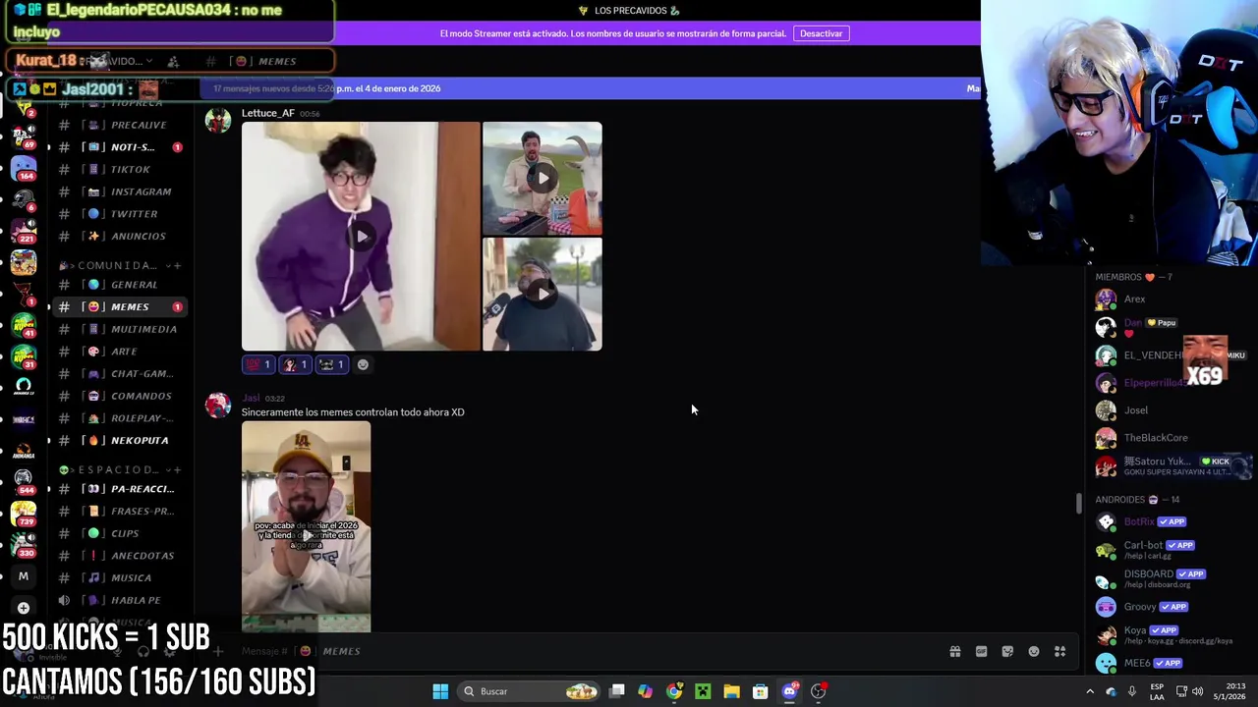Screen dimensions: 1258x707
Task: Open File Explorer from the taskbar
Action: pyautogui.click(x=731, y=691)
